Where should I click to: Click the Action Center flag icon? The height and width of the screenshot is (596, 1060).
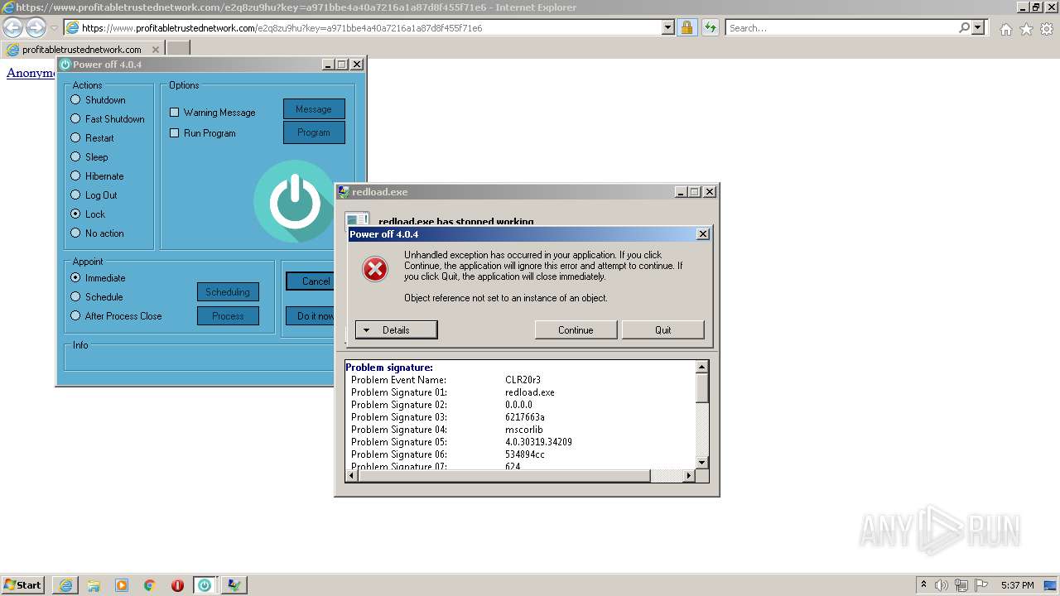[981, 585]
